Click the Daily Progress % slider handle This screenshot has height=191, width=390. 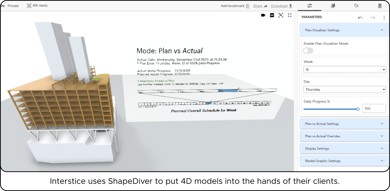(358, 109)
